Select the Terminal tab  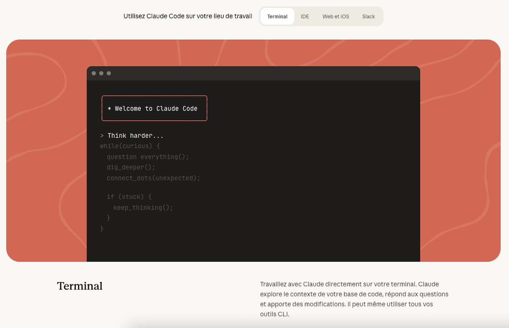(x=277, y=17)
